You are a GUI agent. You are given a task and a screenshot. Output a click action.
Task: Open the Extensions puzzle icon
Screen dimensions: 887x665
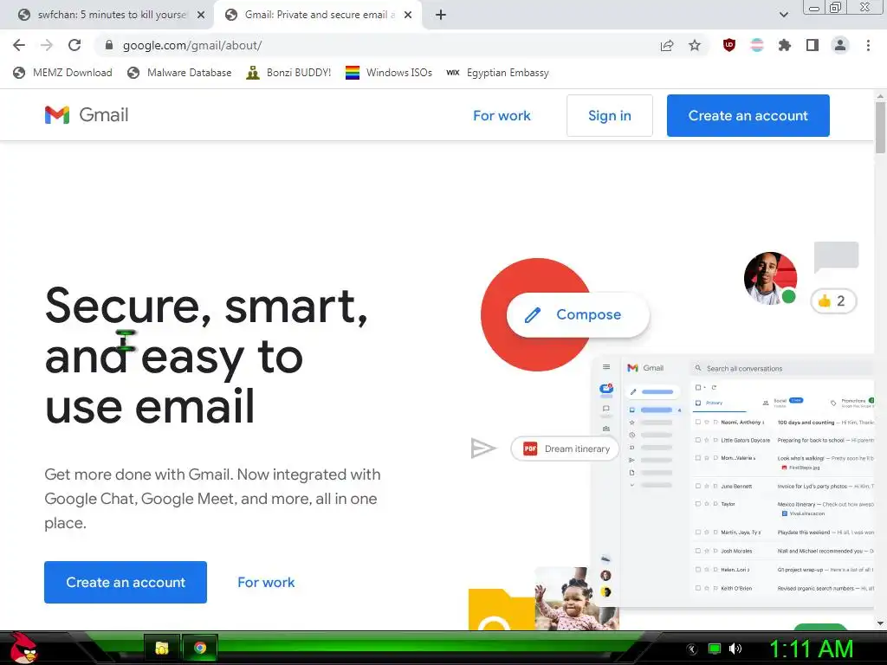pyautogui.click(x=784, y=45)
